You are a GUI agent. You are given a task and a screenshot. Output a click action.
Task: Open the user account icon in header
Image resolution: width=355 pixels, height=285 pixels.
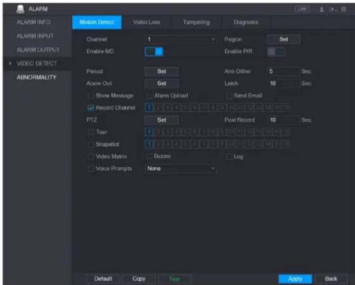tap(322, 9)
